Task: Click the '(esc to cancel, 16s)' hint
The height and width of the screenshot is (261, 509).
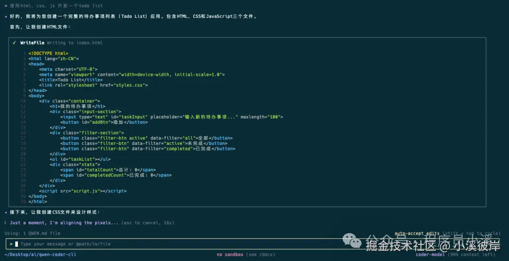Action: pos(148,223)
